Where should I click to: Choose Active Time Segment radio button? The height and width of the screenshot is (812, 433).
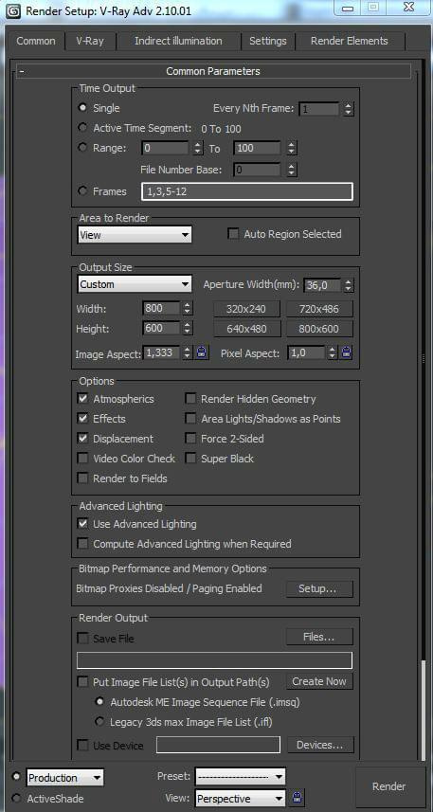point(82,128)
